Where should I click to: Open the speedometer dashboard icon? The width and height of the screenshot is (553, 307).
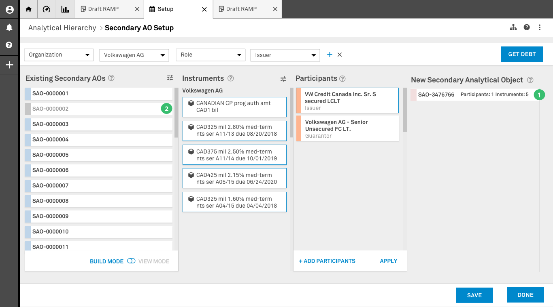[47, 9]
